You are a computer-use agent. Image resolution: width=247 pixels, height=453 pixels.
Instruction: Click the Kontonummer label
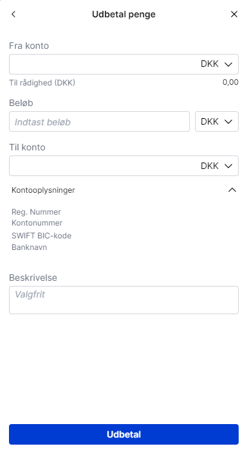pos(37,223)
